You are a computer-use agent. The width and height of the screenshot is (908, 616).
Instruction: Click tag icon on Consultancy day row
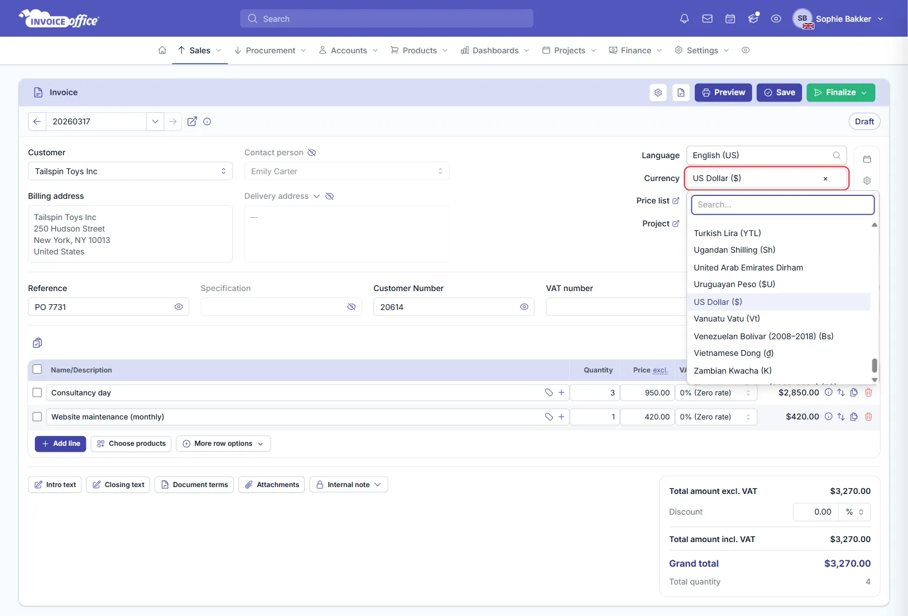click(549, 393)
